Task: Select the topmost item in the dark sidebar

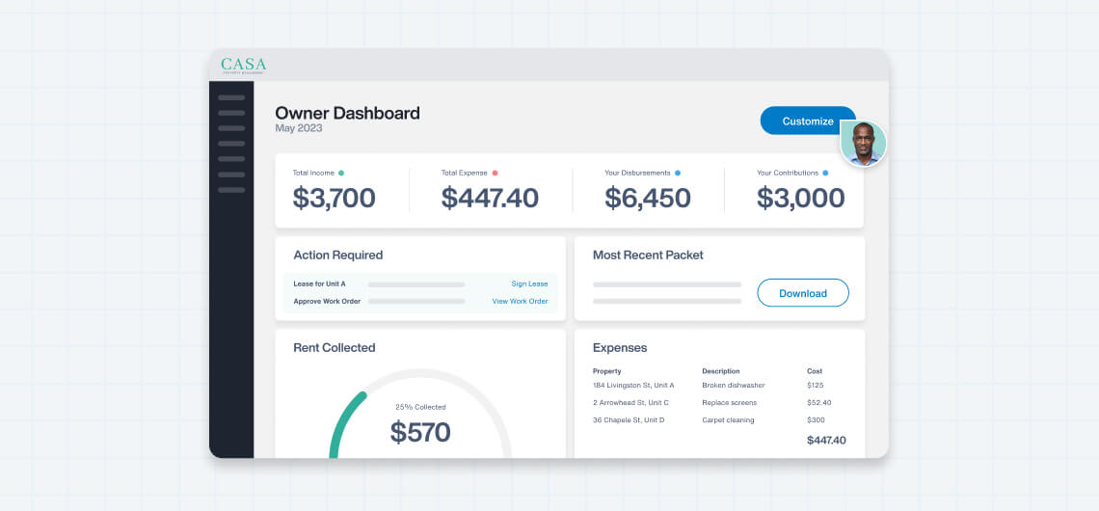Action: pyautogui.click(x=231, y=97)
